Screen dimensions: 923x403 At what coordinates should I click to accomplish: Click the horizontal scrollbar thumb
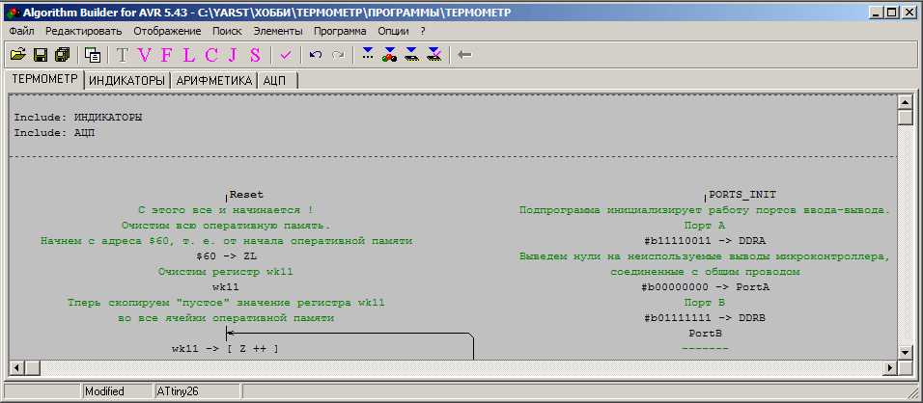tap(33, 367)
